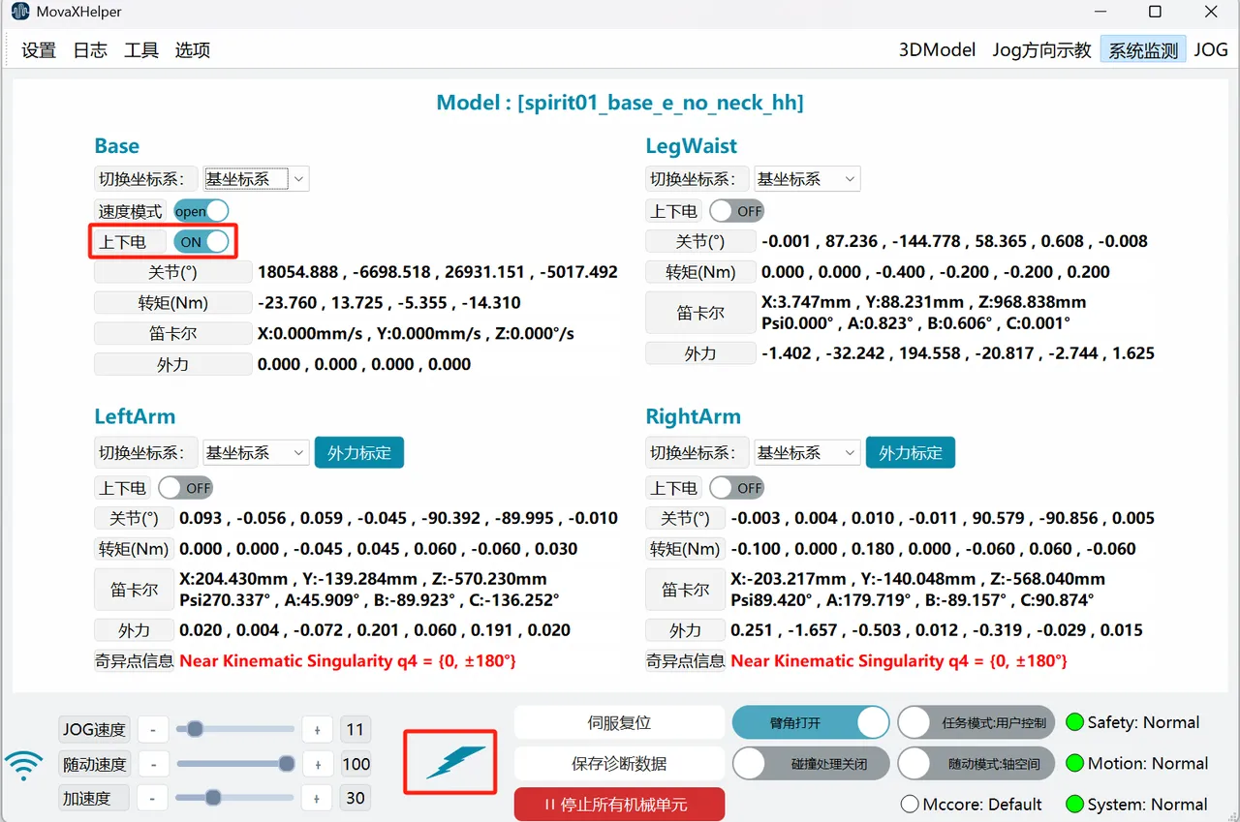Open the 日志 menu
1240x822 pixels.
pos(90,50)
